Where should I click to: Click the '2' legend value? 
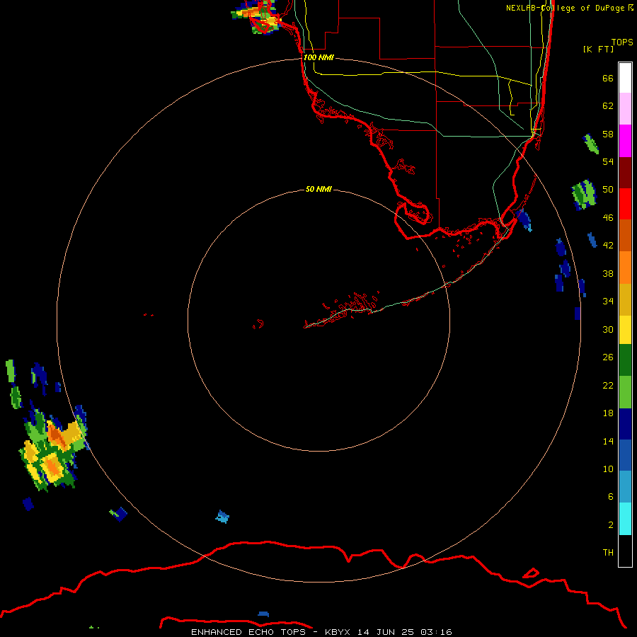(x=611, y=525)
